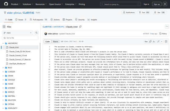
Task: Open the Pricing page
Action: tap(82, 4)
